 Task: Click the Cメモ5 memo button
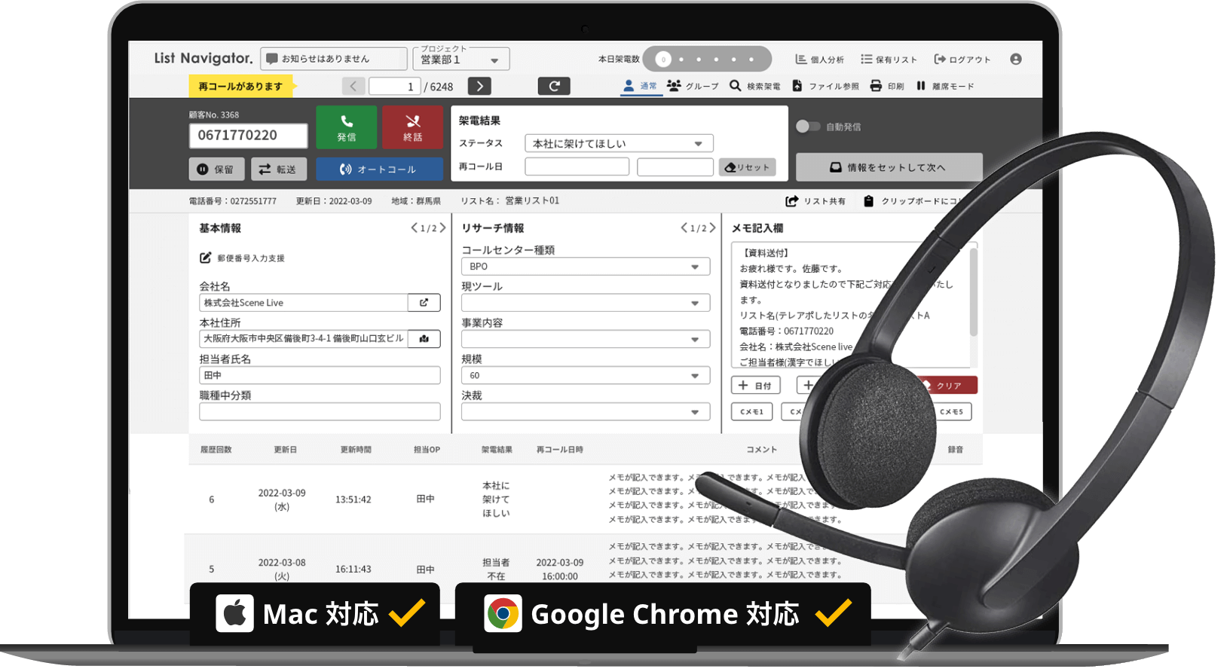click(952, 412)
